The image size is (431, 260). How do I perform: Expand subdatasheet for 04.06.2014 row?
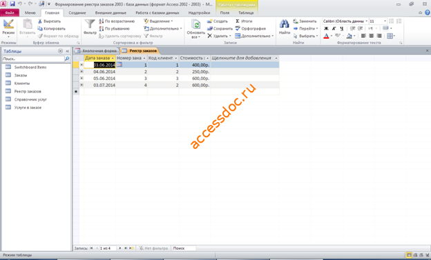coord(82,72)
